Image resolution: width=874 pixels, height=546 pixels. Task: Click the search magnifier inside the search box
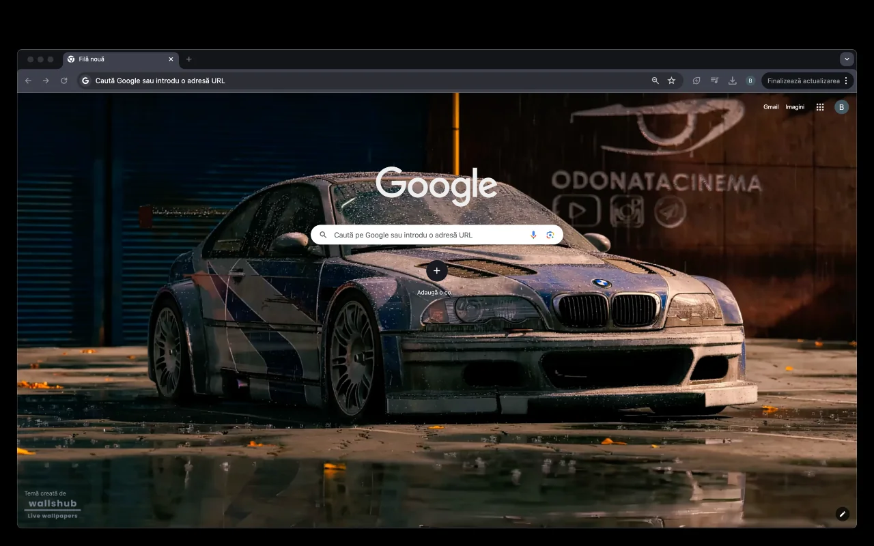pos(323,235)
